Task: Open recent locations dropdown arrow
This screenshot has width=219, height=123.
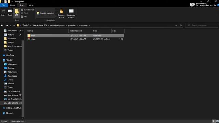Action: [x=11, y=25]
